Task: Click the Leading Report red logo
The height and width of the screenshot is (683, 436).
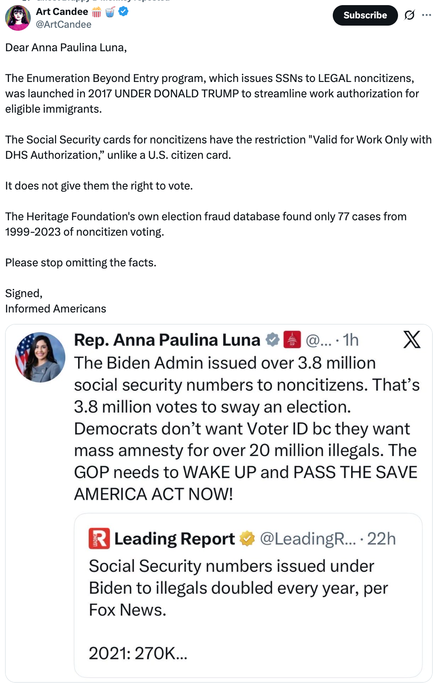Action: [x=99, y=538]
